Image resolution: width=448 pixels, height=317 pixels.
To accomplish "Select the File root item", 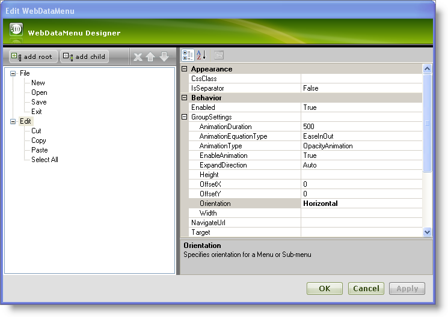I will coord(25,73).
